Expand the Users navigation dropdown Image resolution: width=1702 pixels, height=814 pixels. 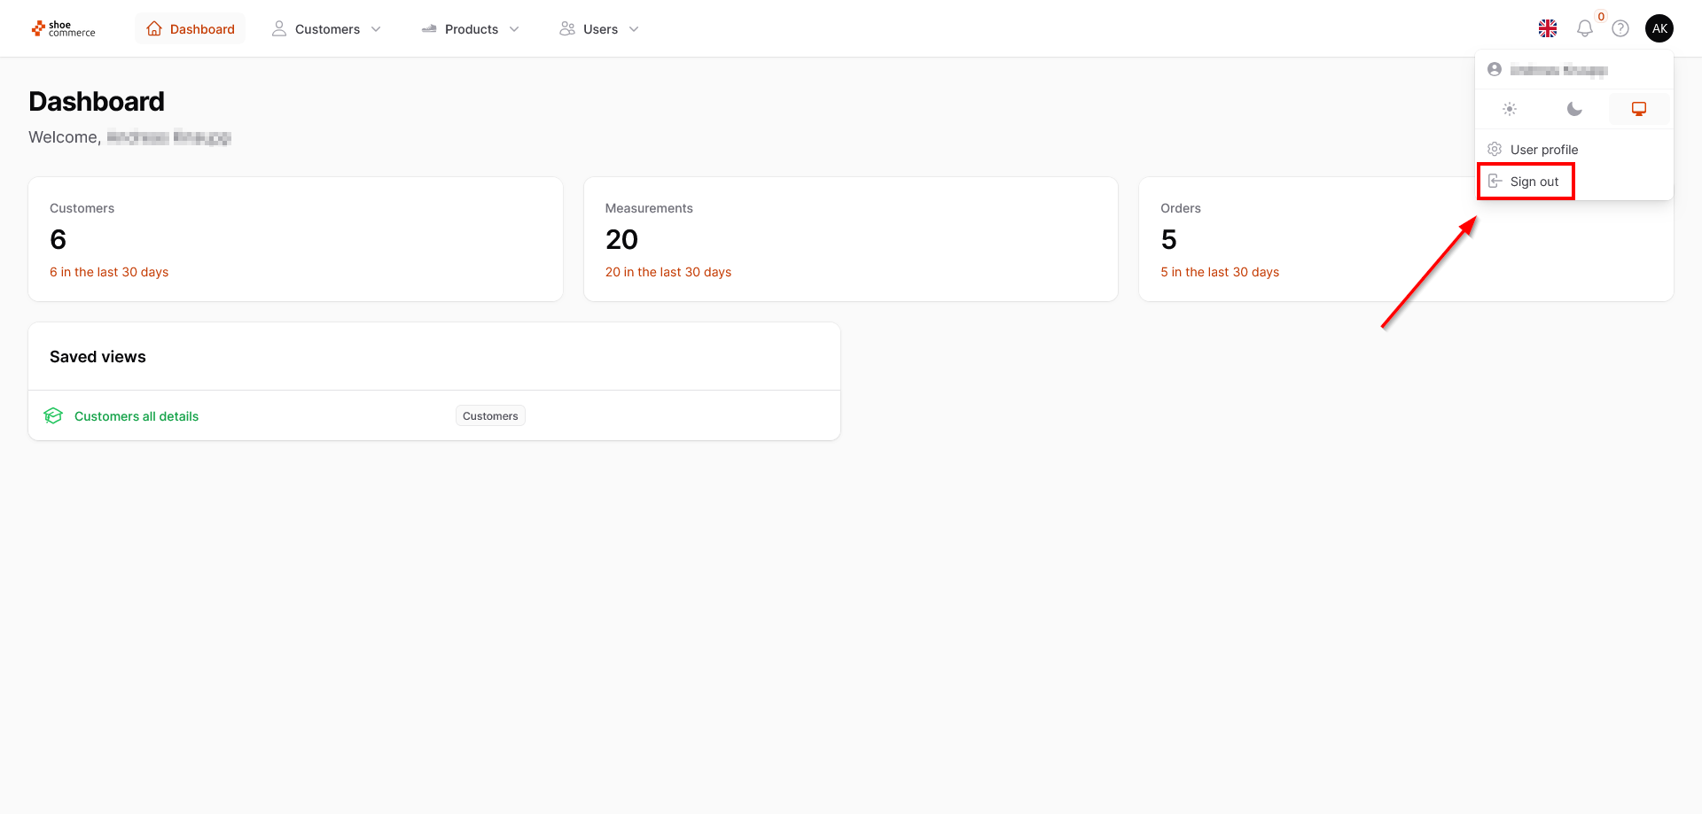coord(600,29)
